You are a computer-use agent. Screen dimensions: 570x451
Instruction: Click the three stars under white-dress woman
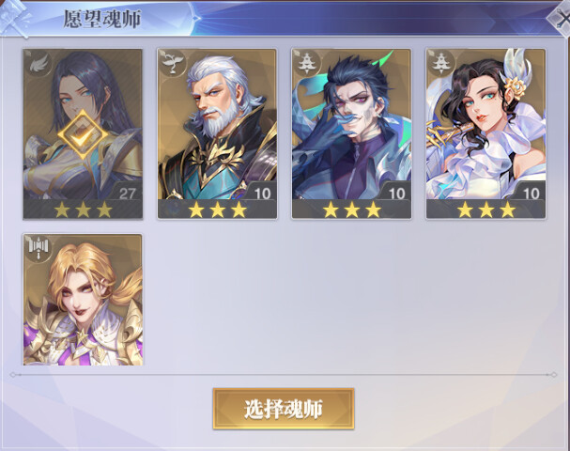coord(486,210)
